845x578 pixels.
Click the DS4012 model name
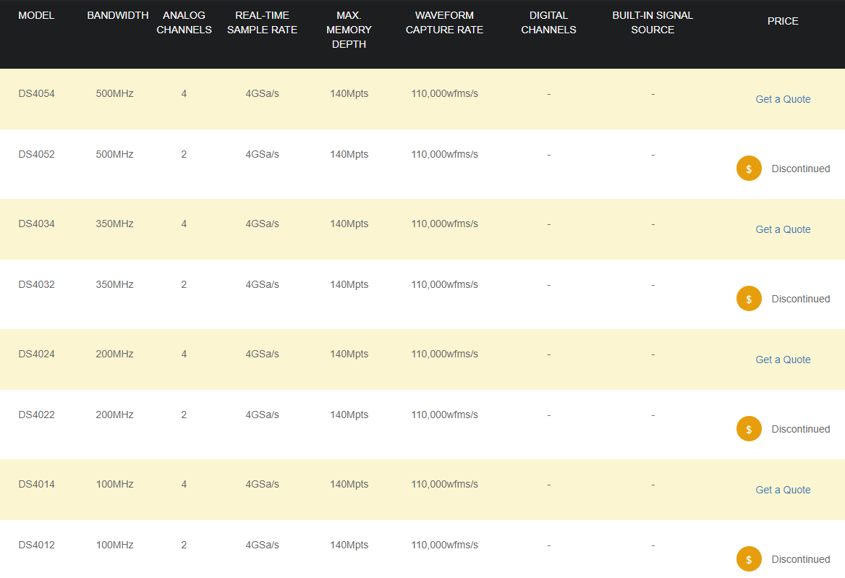tap(36, 545)
